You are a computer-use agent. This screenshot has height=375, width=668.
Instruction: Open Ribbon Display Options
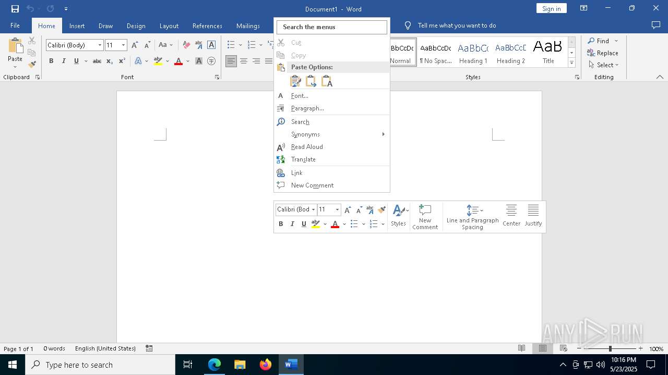(x=584, y=8)
